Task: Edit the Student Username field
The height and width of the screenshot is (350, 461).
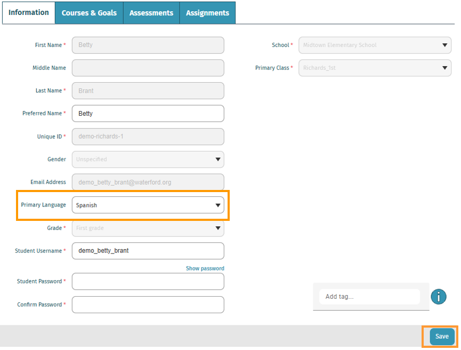Action: pyautogui.click(x=148, y=251)
